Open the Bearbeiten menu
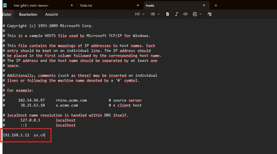Viewport: 277px width, 154px height. pyautogui.click(x=28, y=14)
